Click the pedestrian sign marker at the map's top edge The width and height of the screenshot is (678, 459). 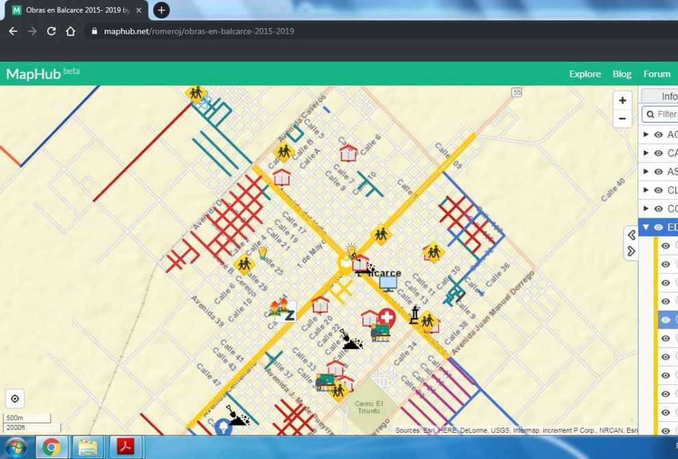(x=196, y=92)
